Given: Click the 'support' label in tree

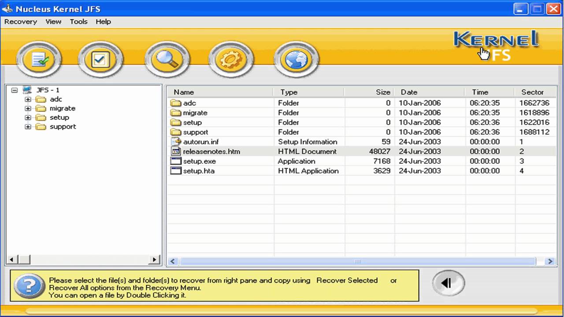Looking at the screenshot, I should tap(63, 127).
